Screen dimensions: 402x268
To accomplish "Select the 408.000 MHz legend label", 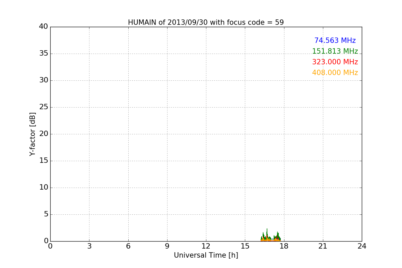I will pyautogui.click(x=335, y=73).
